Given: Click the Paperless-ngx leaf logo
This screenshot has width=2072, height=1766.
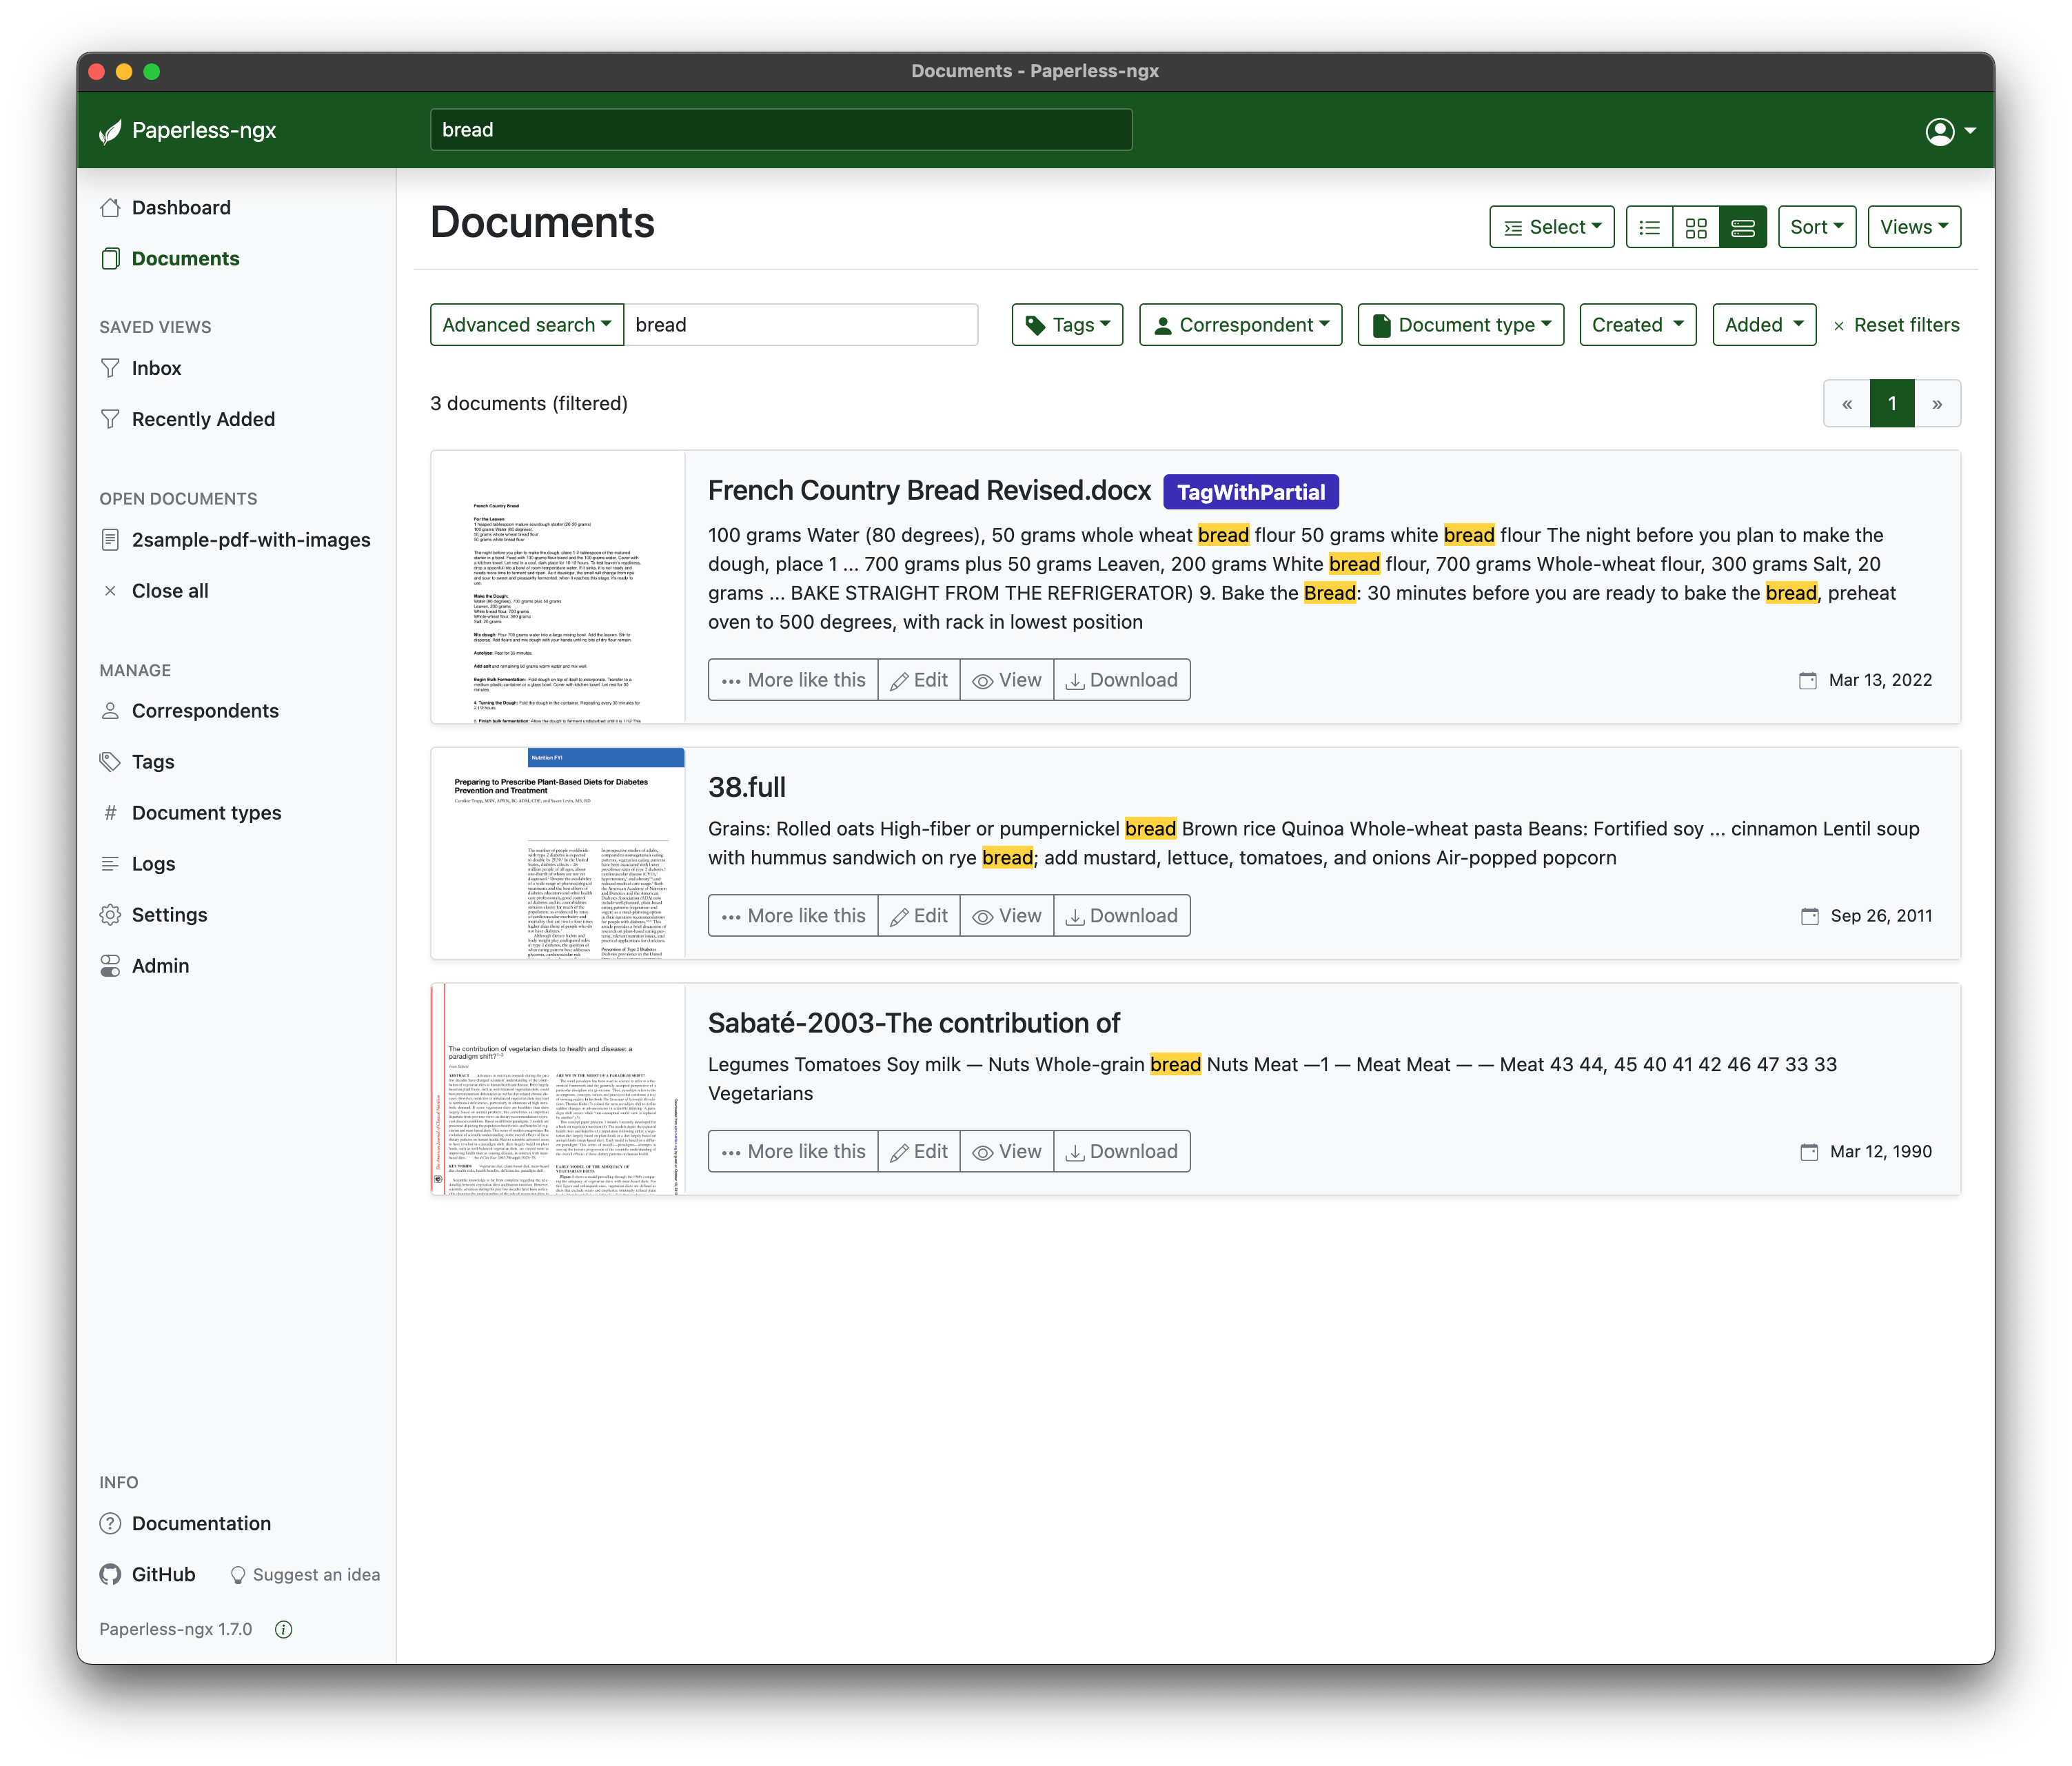Looking at the screenshot, I should point(110,131).
